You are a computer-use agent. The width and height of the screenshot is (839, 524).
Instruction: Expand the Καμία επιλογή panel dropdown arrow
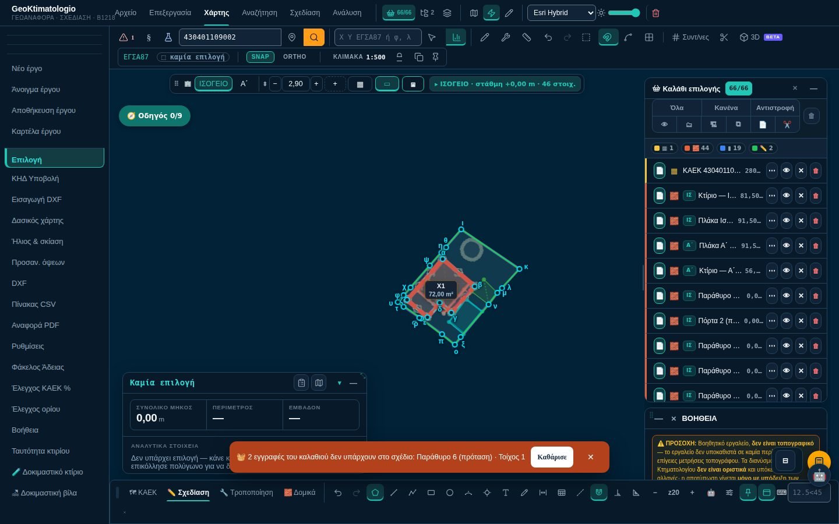339,383
